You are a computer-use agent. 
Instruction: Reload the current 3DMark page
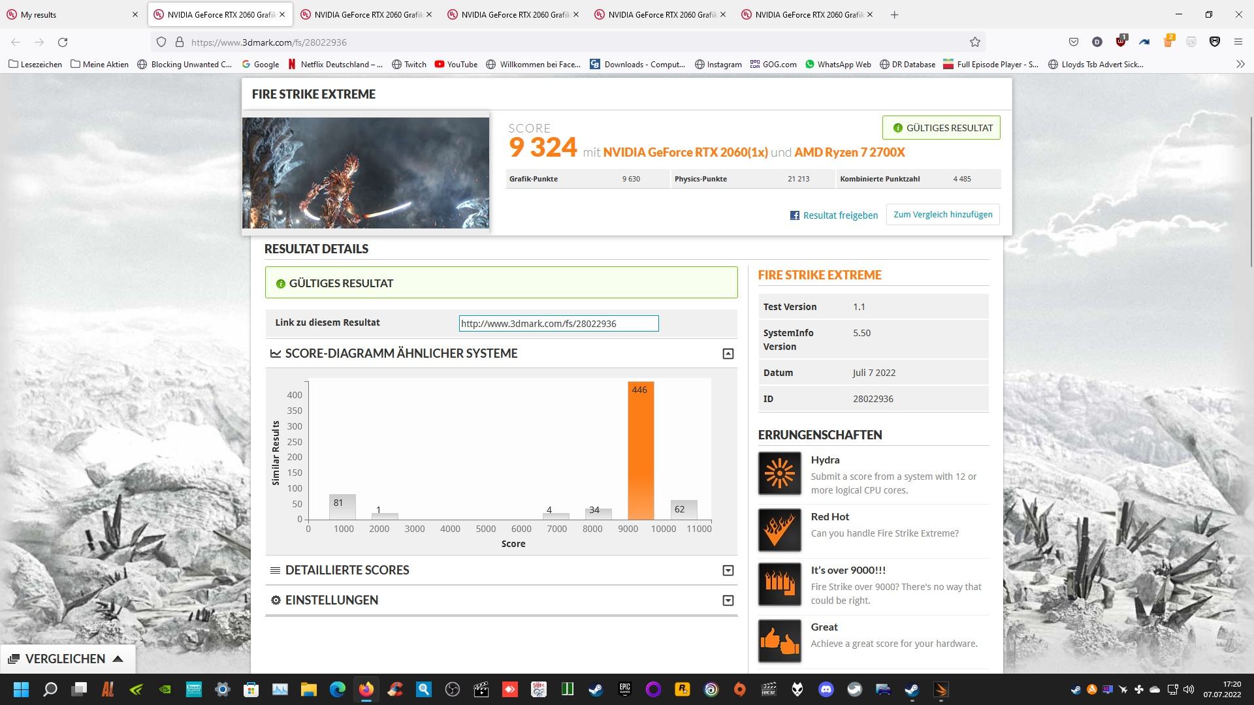pos(63,42)
